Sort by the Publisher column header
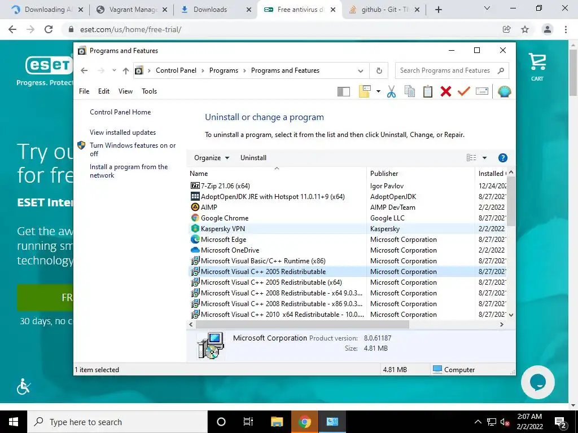Image resolution: width=578 pixels, height=433 pixels. coord(421,174)
